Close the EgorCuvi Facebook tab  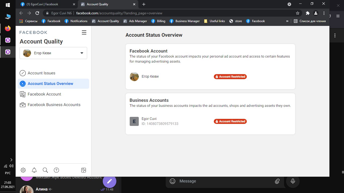tap(74, 4)
